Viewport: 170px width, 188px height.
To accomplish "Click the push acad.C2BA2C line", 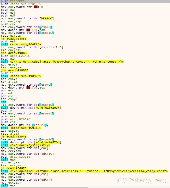I will coord(15,56).
